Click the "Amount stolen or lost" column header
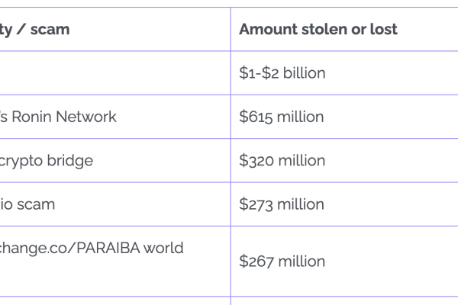 318,30
